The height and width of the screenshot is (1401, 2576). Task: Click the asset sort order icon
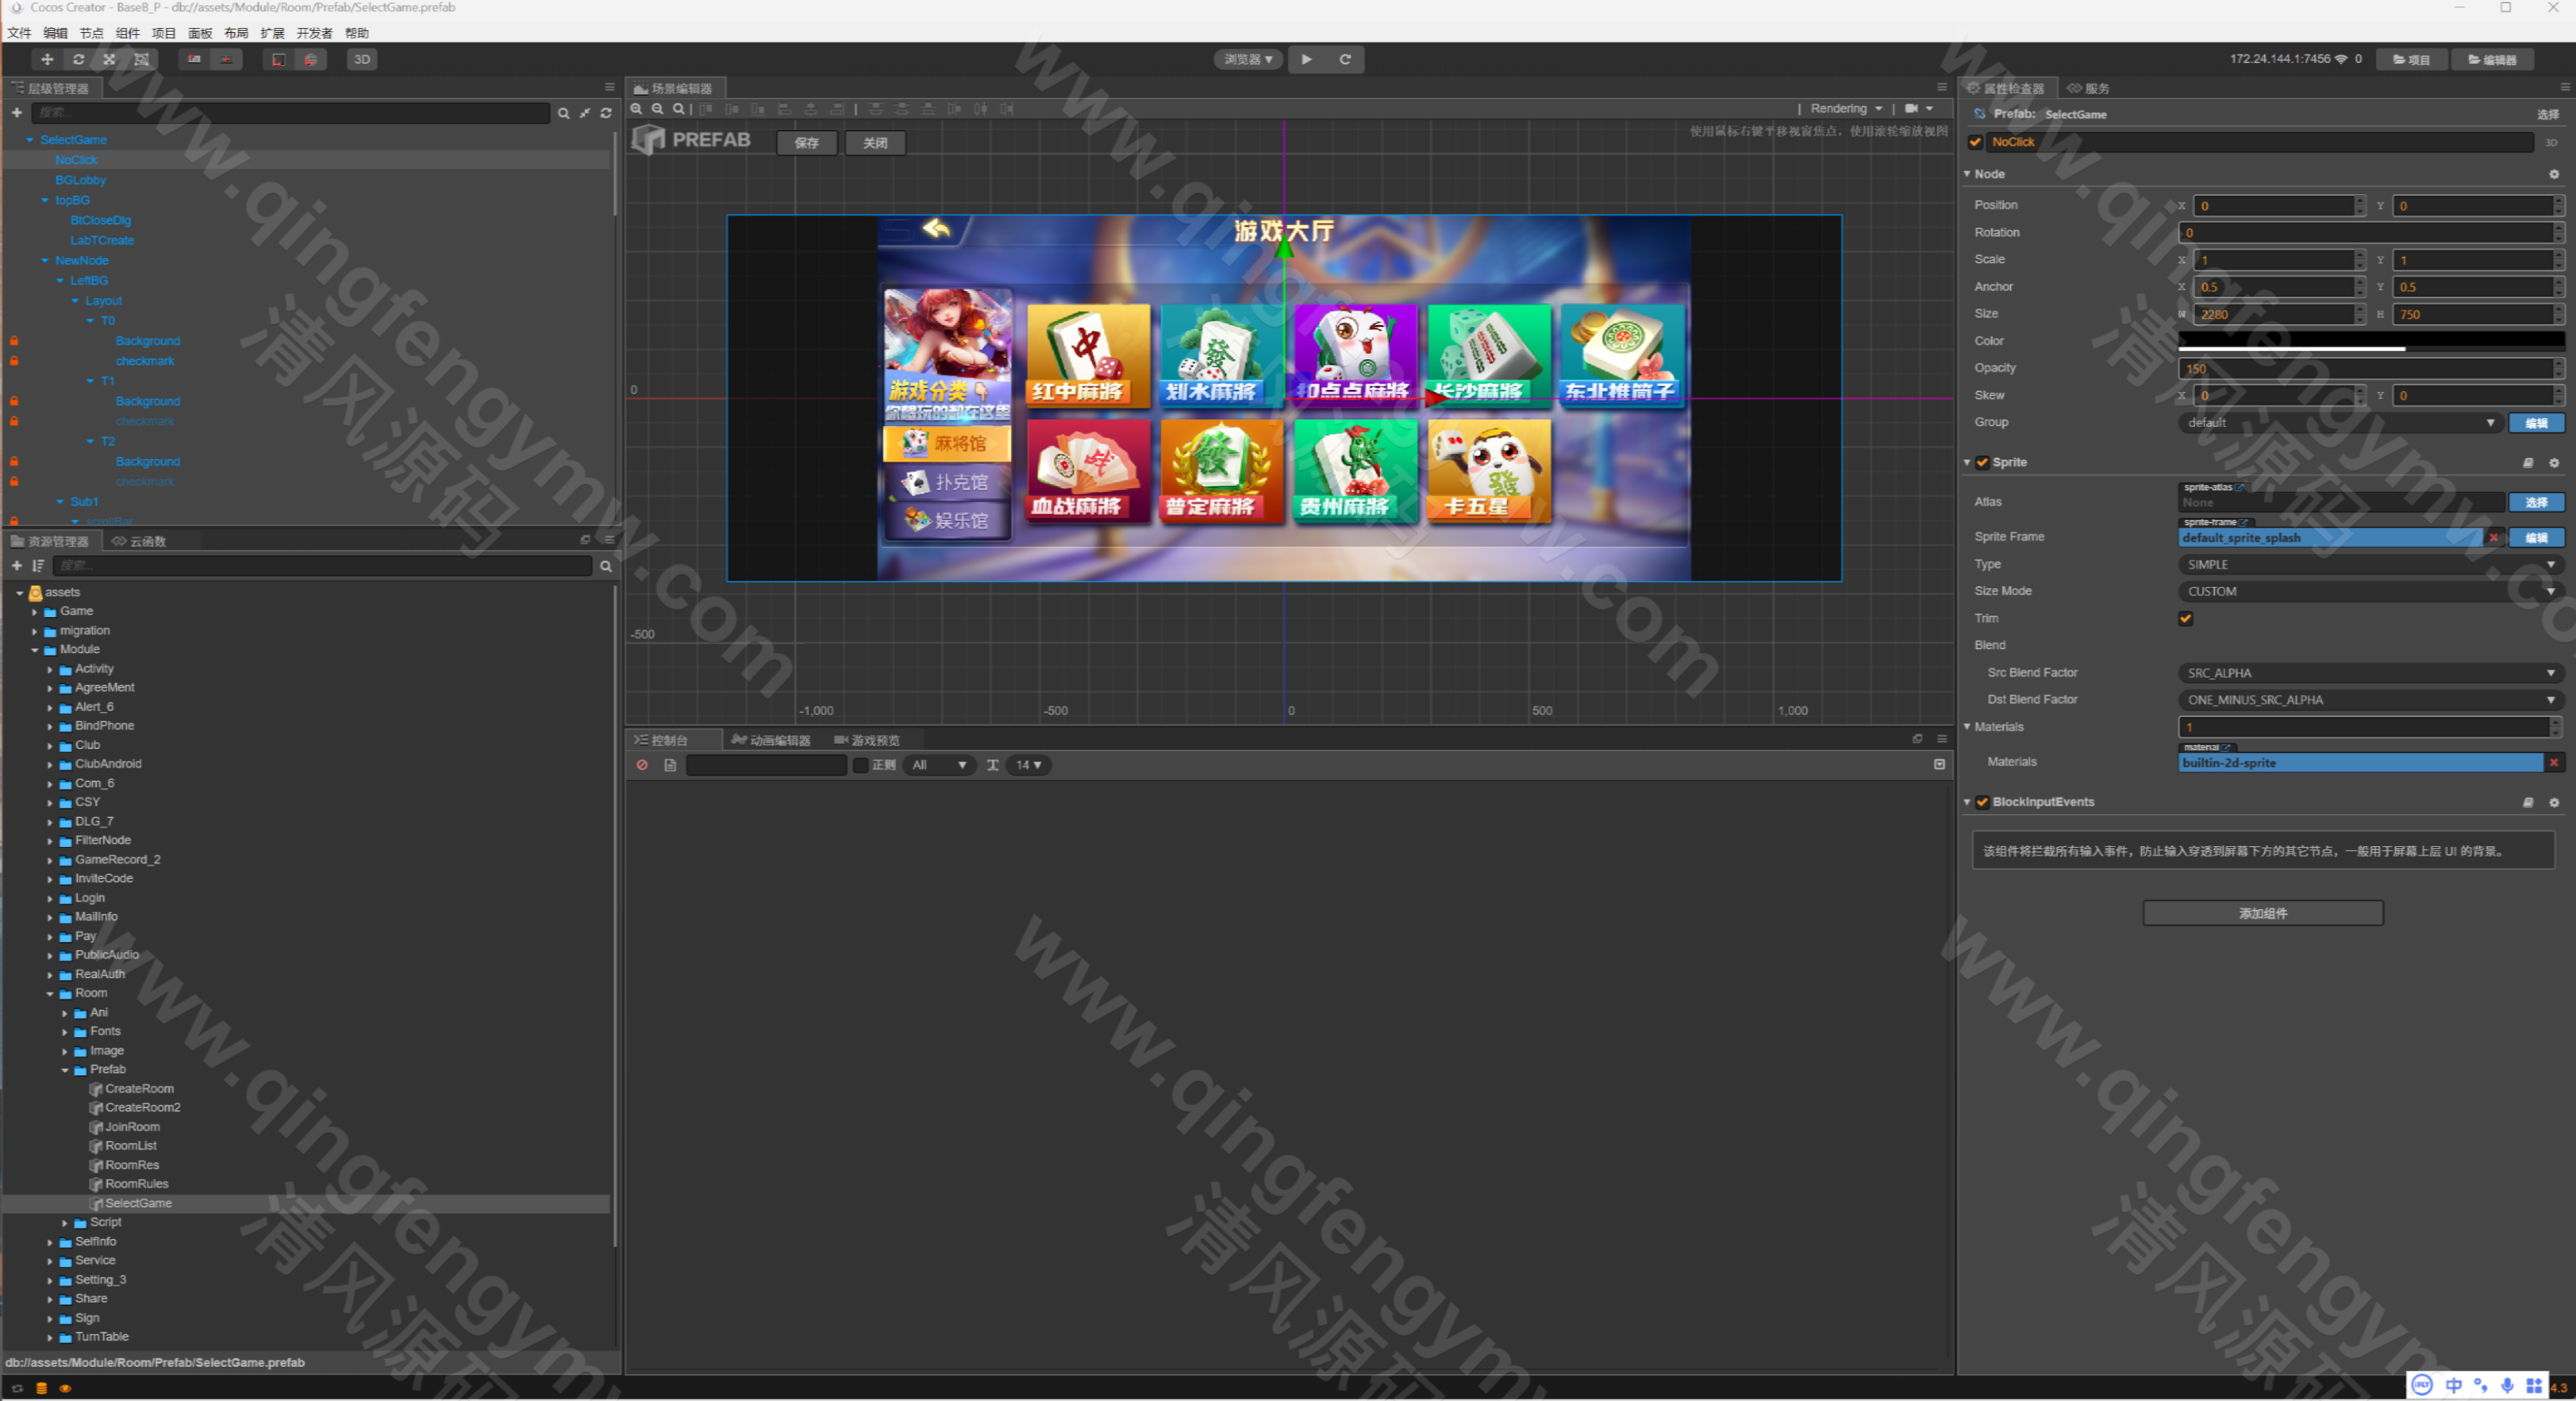click(x=38, y=567)
